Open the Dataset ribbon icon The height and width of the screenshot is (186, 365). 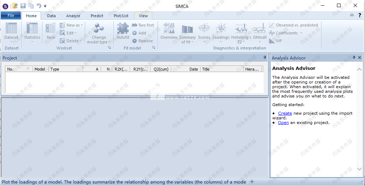(11, 33)
